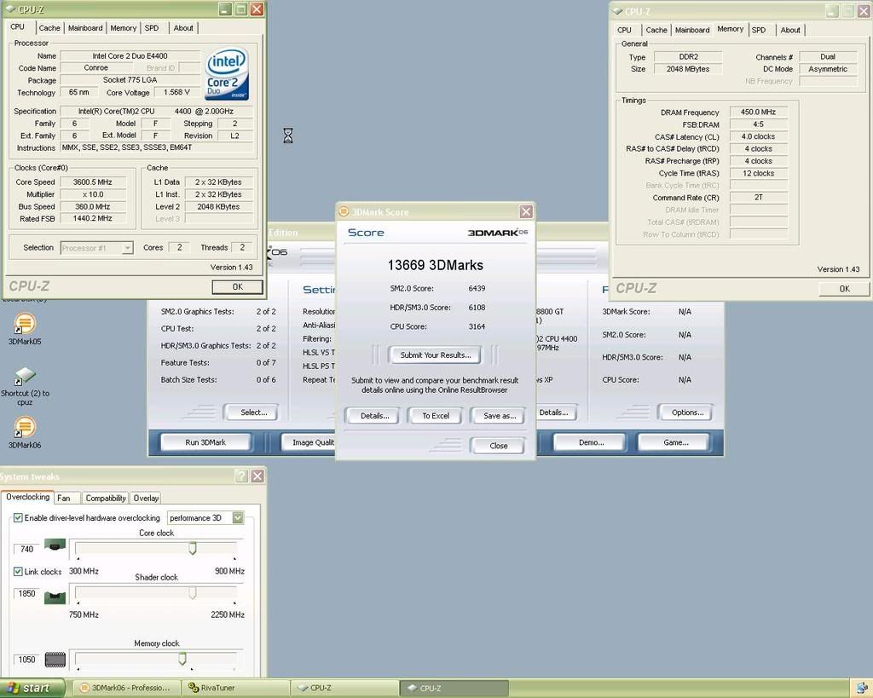Toggle Enable driver-level hardware overclocking checkbox

pos(18,517)
